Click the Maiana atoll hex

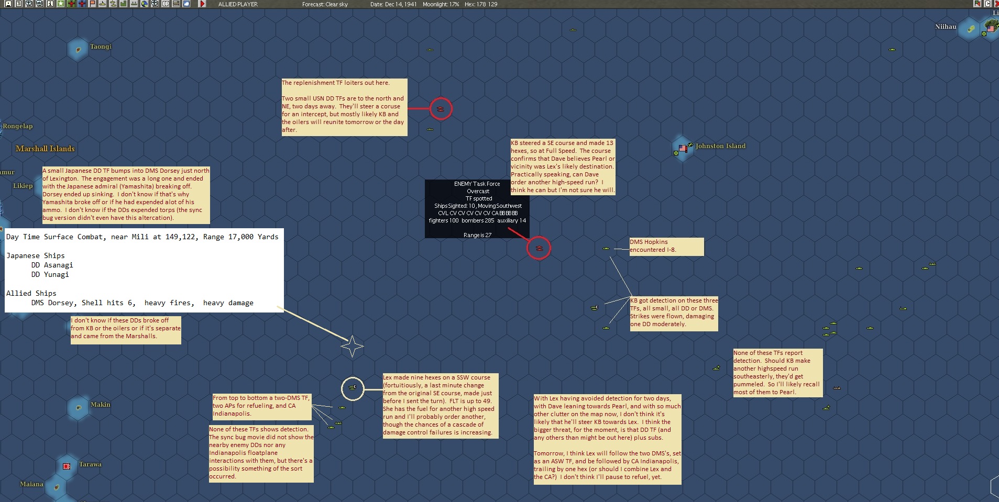pyautogui.click(x=57, y=487)
